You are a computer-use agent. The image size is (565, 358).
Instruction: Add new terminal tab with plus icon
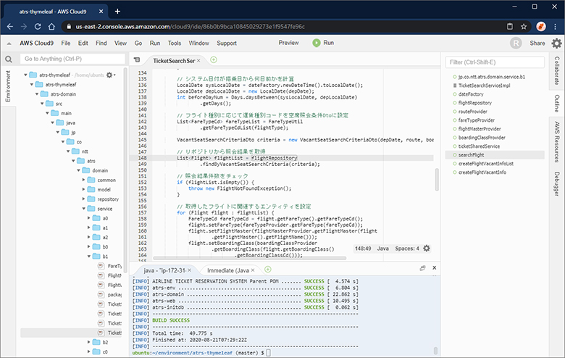(268, 270)
